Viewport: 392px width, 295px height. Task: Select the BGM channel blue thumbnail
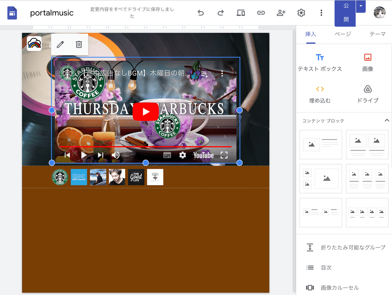(79, 177)
